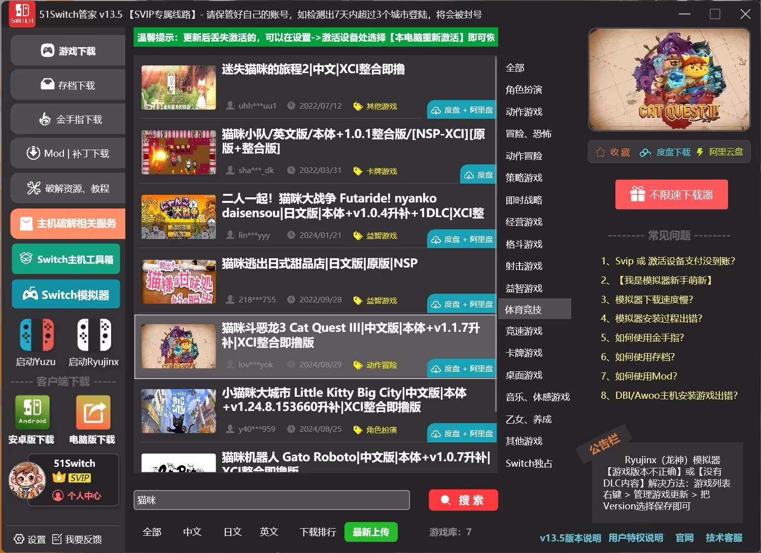Open the PC client download icon (电脑版下载)
The width and height of the screenshot is (761, 553).
click(93, 412)
